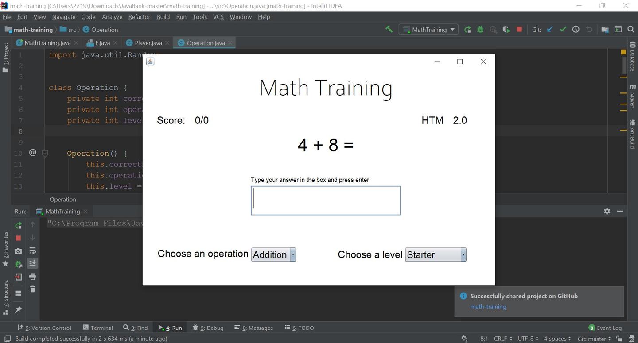Stop the process from the Run panel sidebar
The image size is (638, 343).
[x=18, y=238]
